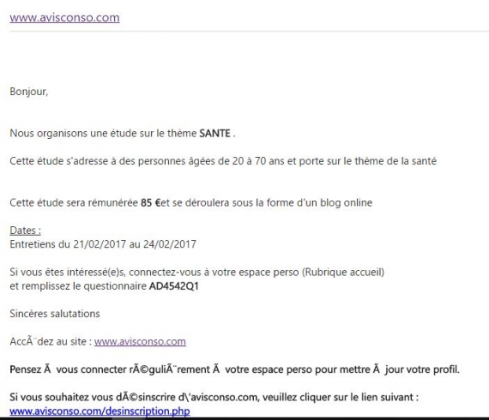Click the underlined "Dates :" heading
Screen dimensions: 489x420
[25, 231]
